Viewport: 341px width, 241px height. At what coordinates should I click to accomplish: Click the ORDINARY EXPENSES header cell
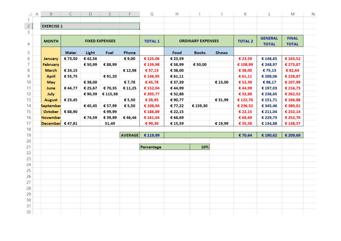[199, 41]
